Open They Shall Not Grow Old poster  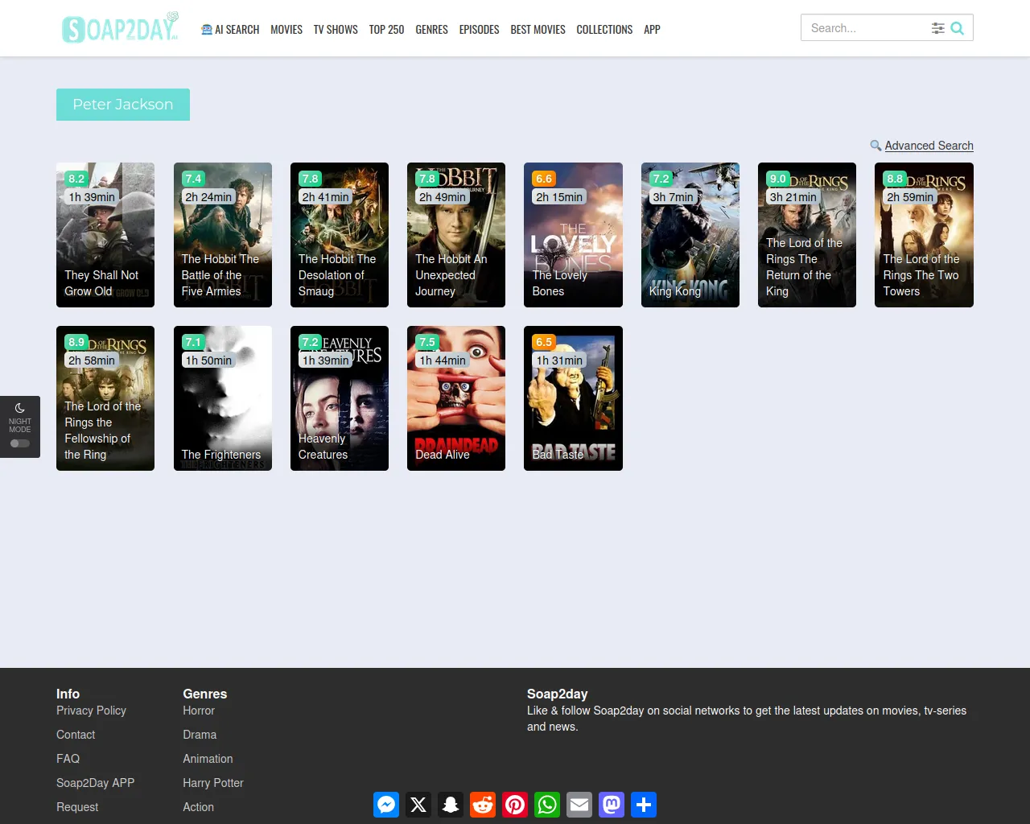pos(105,235)
